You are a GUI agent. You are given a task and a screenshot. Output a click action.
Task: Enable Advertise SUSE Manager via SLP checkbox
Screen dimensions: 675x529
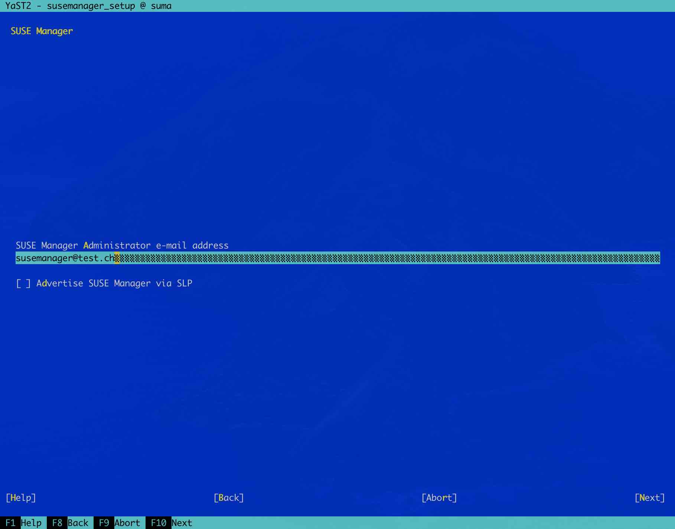pos(23,283)
